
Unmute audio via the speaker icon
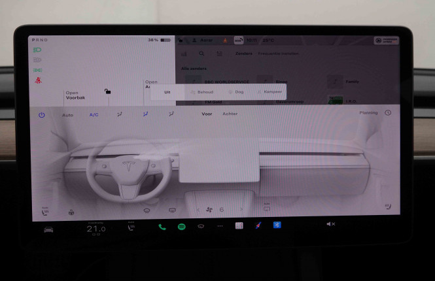pyautogui.click(x=330, y=225)
